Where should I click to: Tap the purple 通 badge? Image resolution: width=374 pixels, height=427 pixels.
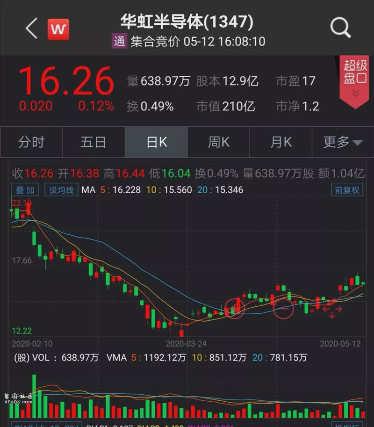click(x=119, y=41)
